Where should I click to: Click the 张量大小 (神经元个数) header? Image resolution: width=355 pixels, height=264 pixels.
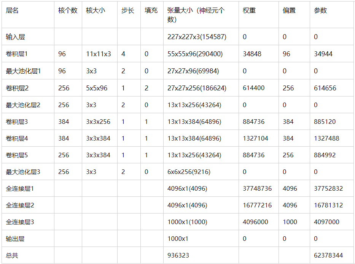(196, 15)
